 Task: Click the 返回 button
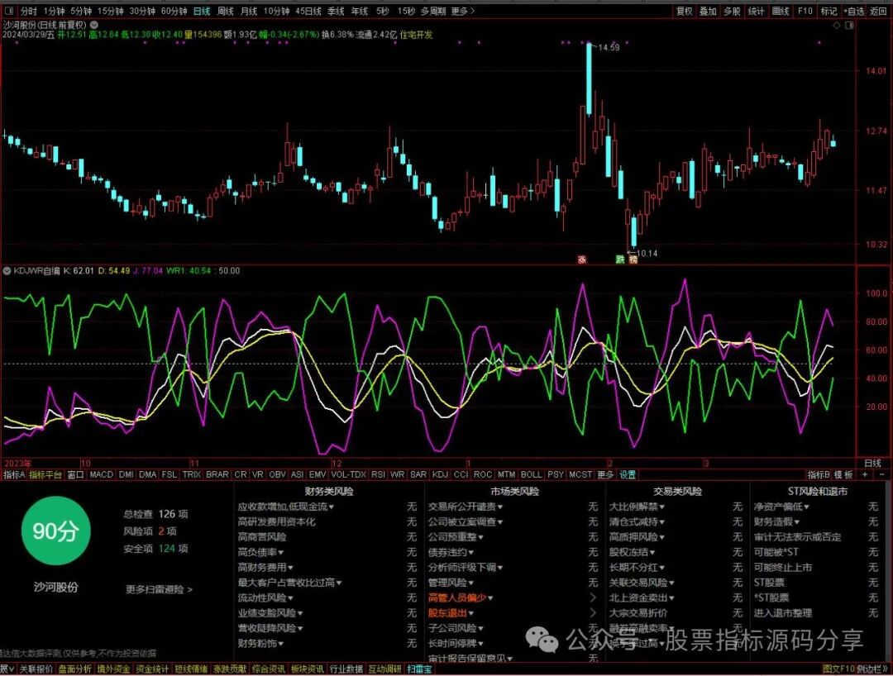point(877,11)
